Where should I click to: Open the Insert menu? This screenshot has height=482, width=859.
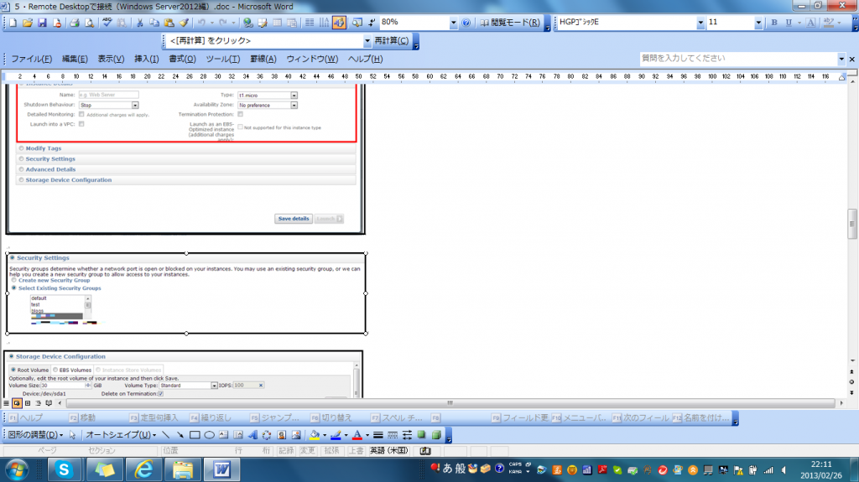[x=146, y=60]
